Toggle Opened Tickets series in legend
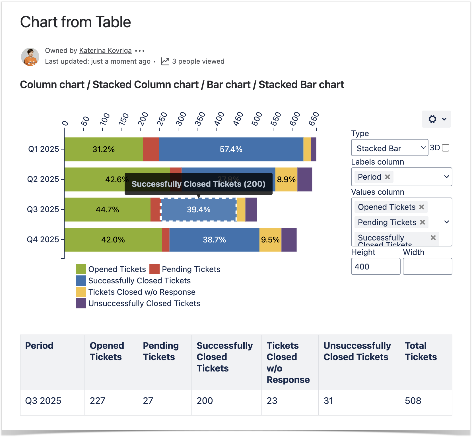This screenshot has height=438, width=474. [x=81, y=269]
